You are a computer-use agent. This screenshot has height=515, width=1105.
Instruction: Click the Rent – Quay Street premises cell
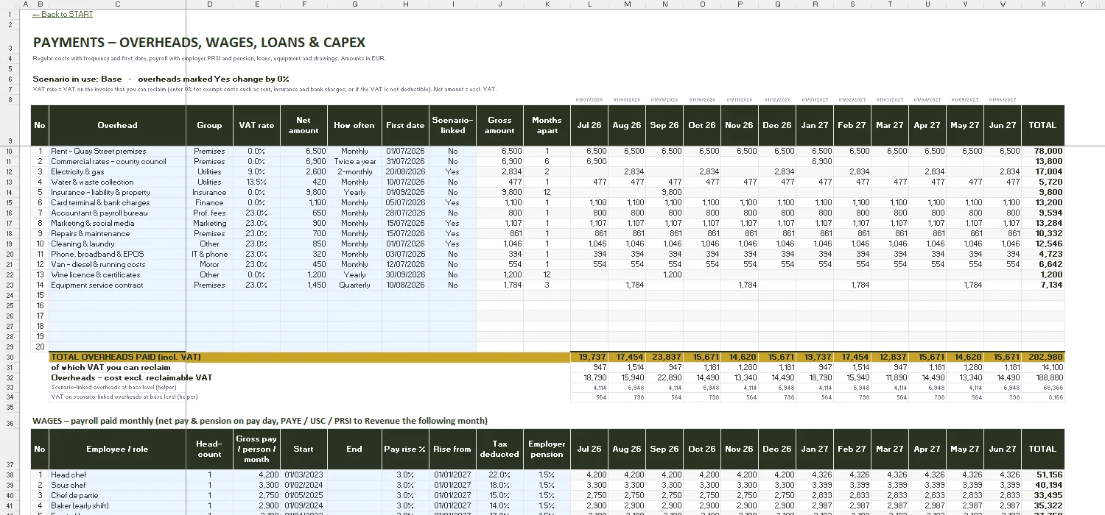(x=117, y=151)
